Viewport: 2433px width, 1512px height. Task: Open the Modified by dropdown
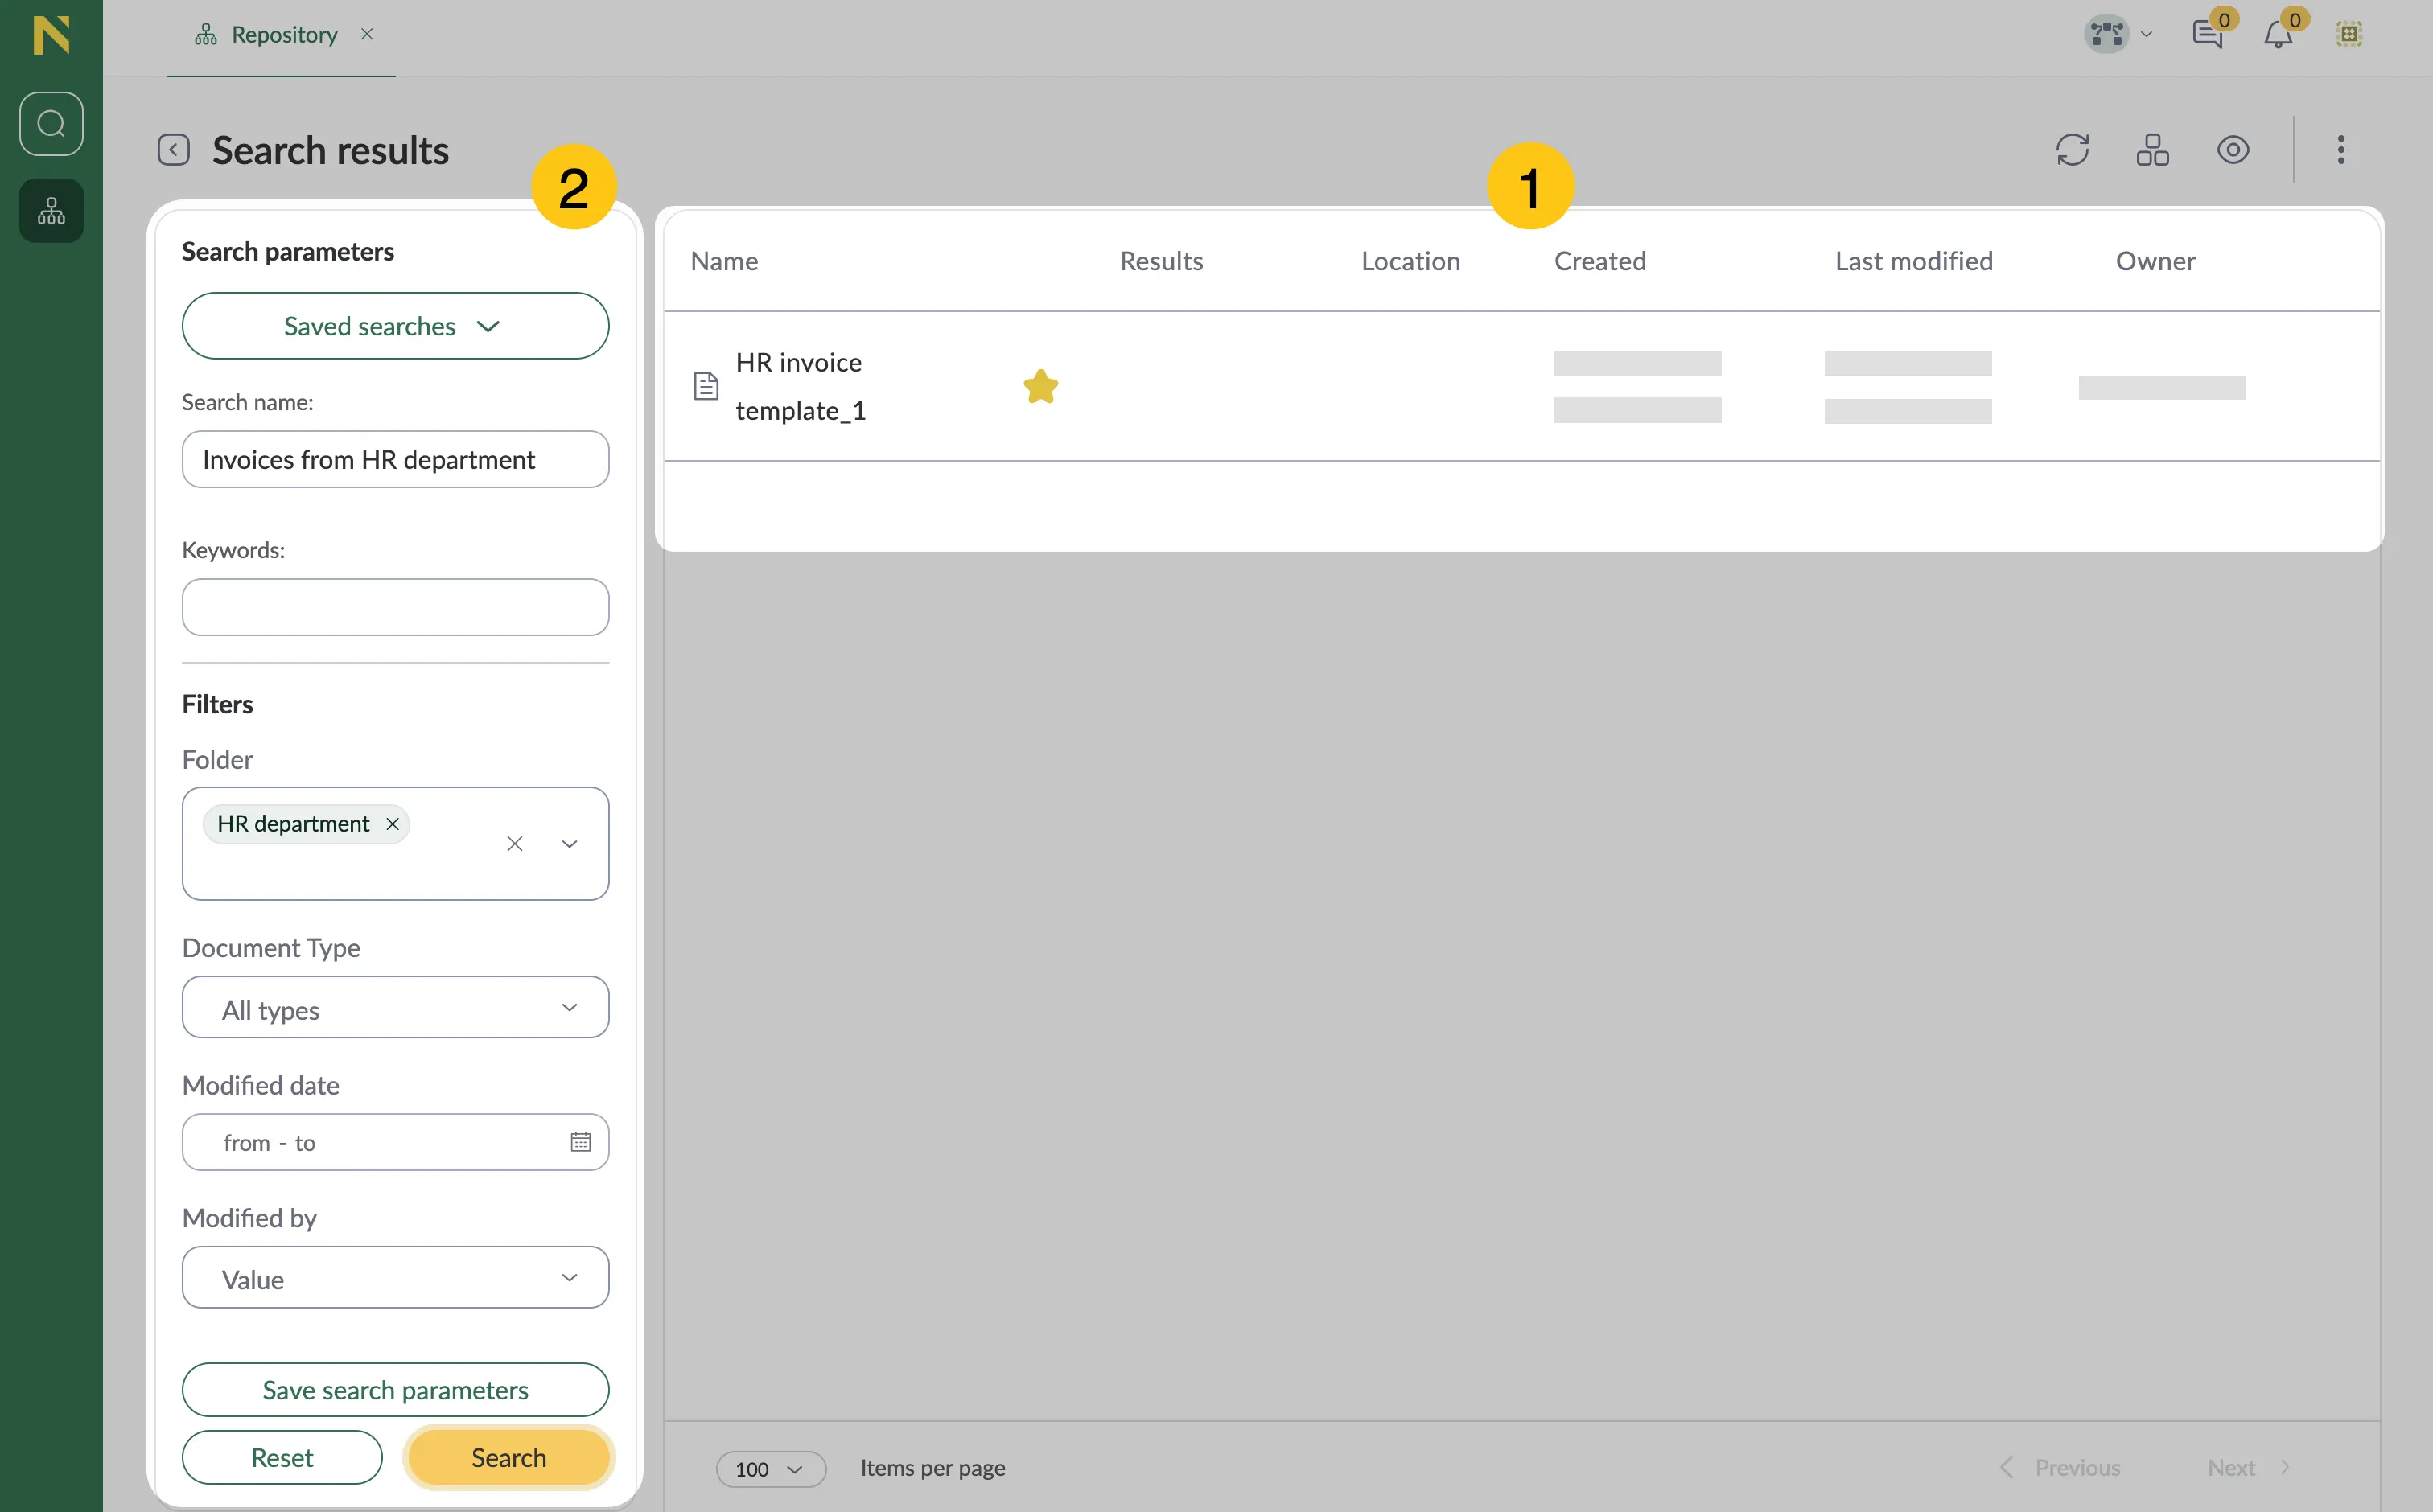[x=395, y=1277]
